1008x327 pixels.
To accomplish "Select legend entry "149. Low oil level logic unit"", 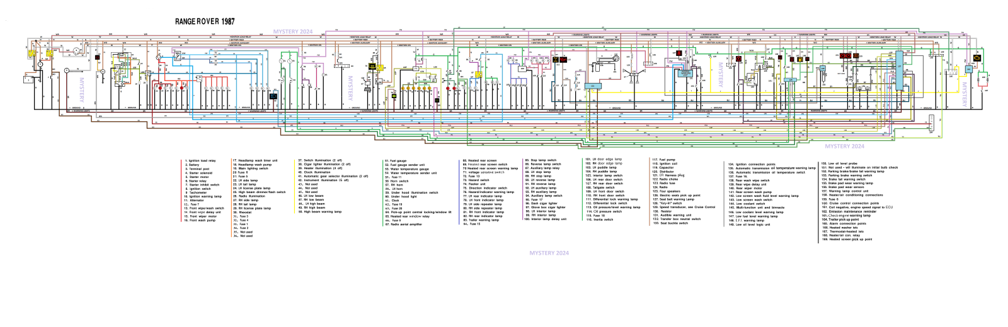I will [750, 224].
